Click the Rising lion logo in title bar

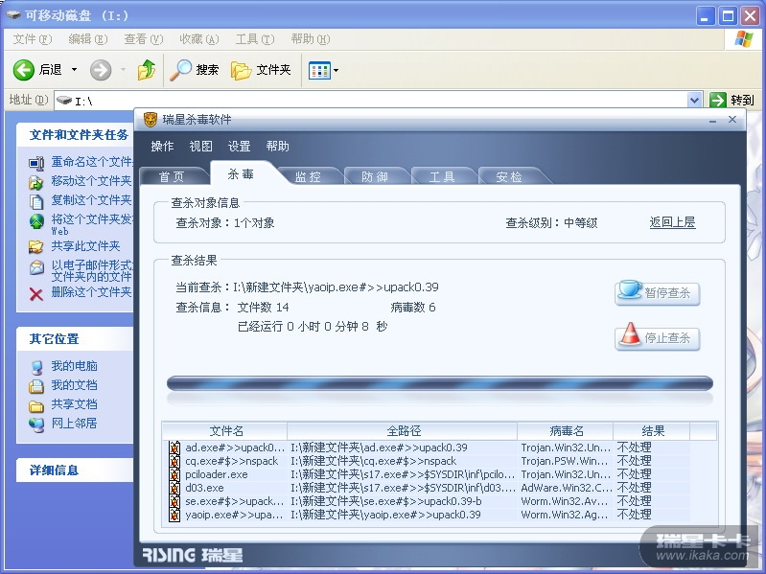tap(151, 120)
